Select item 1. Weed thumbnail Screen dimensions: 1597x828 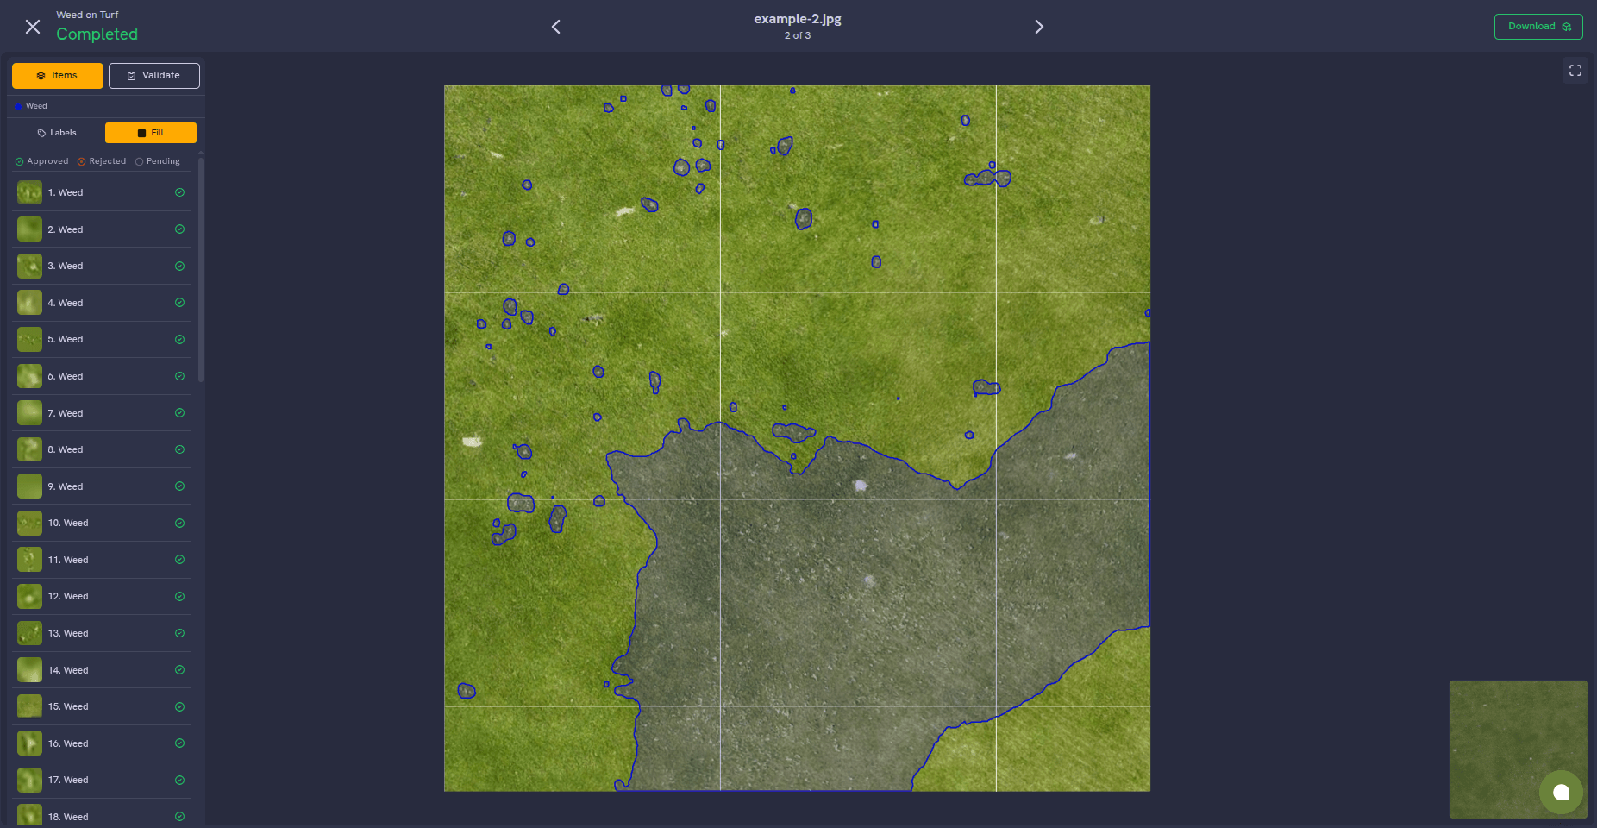pos(29,192)
